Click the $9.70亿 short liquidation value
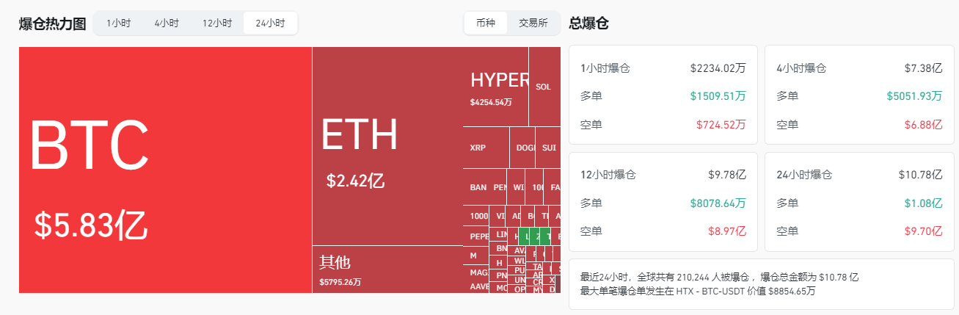This screenshot has height=315, width=959. pos(923,231)
